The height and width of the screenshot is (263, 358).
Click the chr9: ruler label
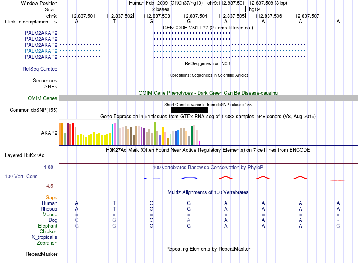click(x=52, y=16)
